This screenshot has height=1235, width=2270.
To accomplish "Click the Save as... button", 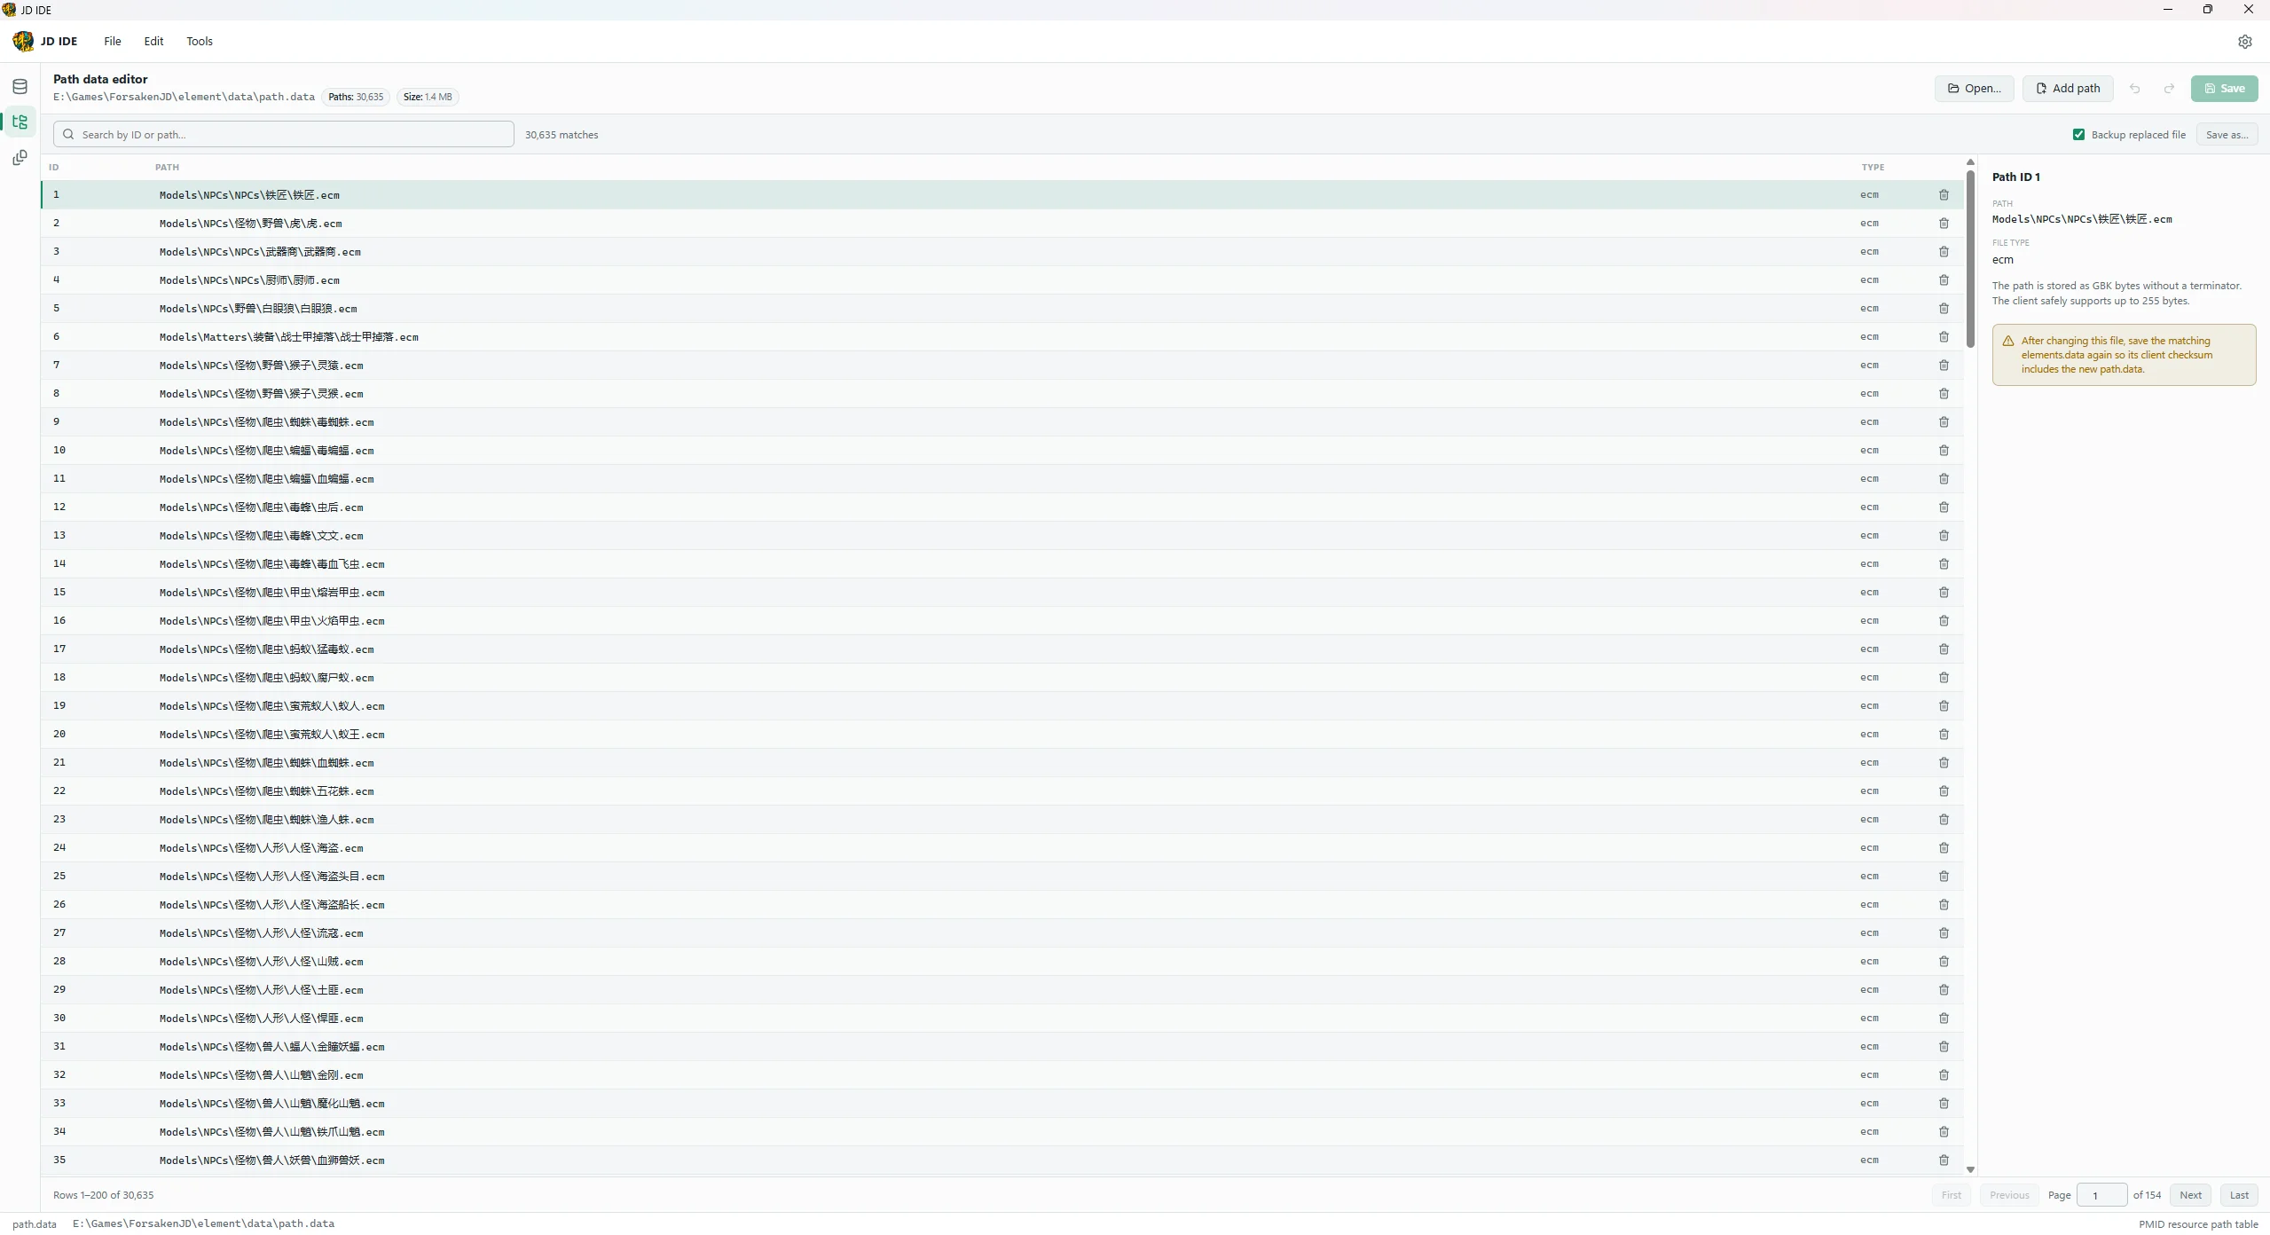I will click(2227, 135).
